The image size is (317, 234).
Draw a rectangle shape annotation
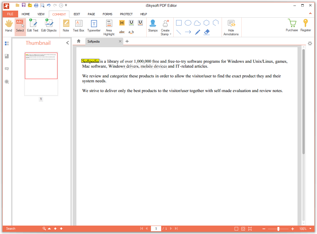point(179,23)
